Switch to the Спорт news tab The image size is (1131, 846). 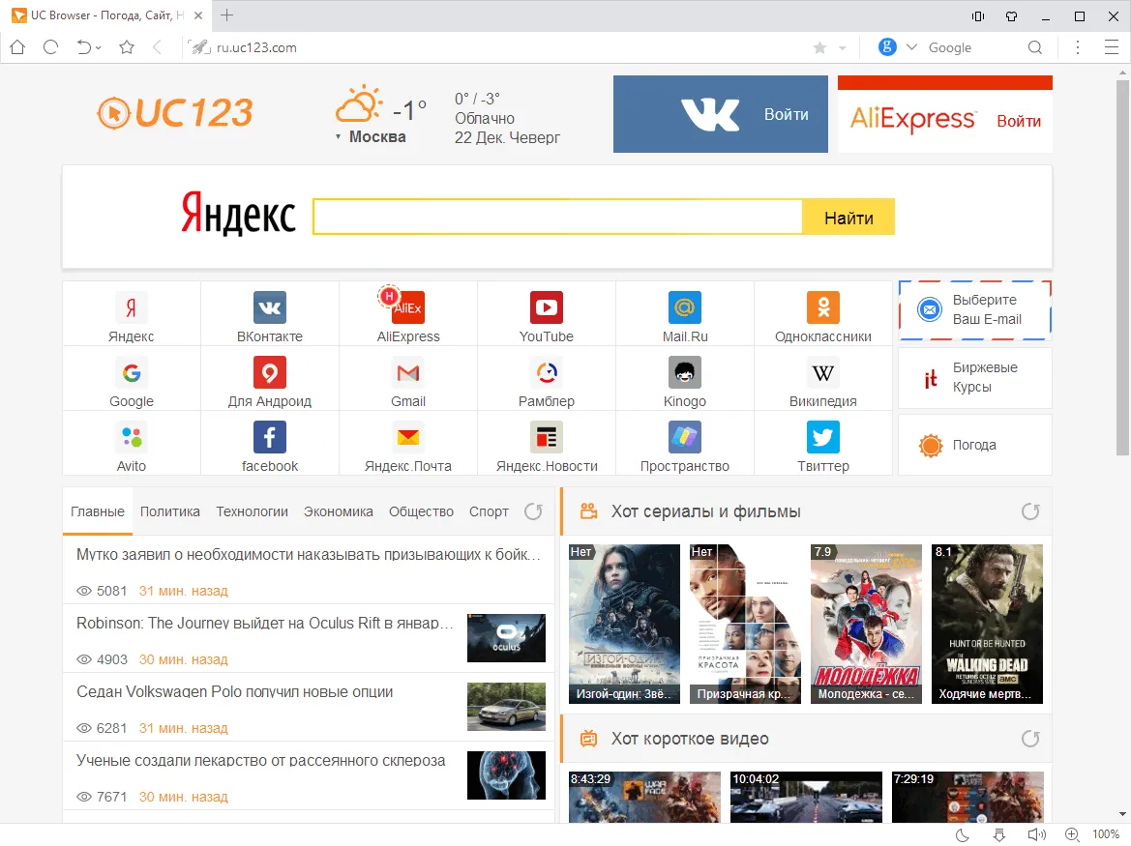pos(489,511)
